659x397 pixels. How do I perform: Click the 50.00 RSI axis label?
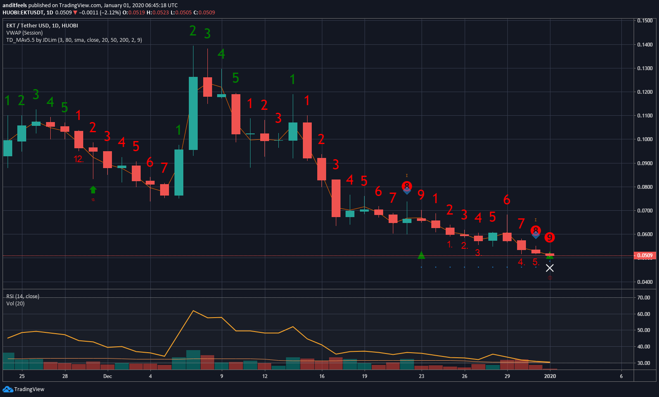pyautogui.click(x=644, y=330)
